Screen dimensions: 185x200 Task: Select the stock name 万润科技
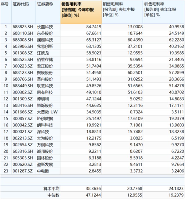[x=45, y=145]
